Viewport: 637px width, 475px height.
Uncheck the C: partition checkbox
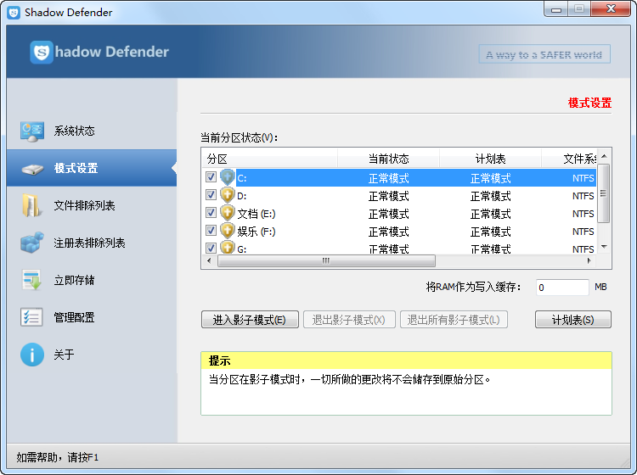pyautogui.click(x=211, y=178)
